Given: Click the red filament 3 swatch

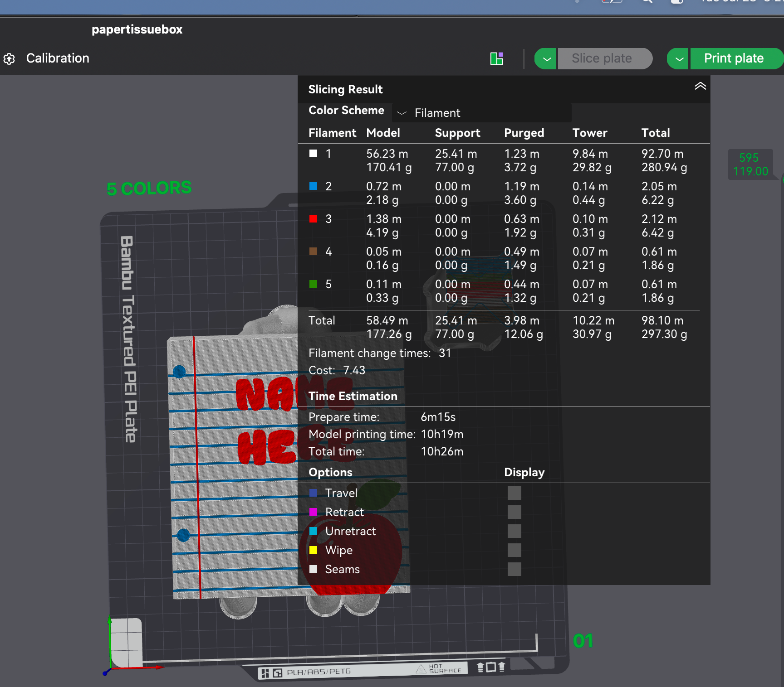Looking at the screenshot, I should pos(313,219).
